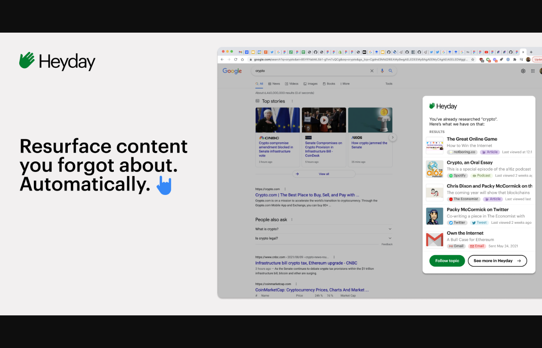The height and width of the screenshot is (348, 542).
Task: Click the Google voice search microphone icon
Action: pyautogui.click(x=382, y=71)
